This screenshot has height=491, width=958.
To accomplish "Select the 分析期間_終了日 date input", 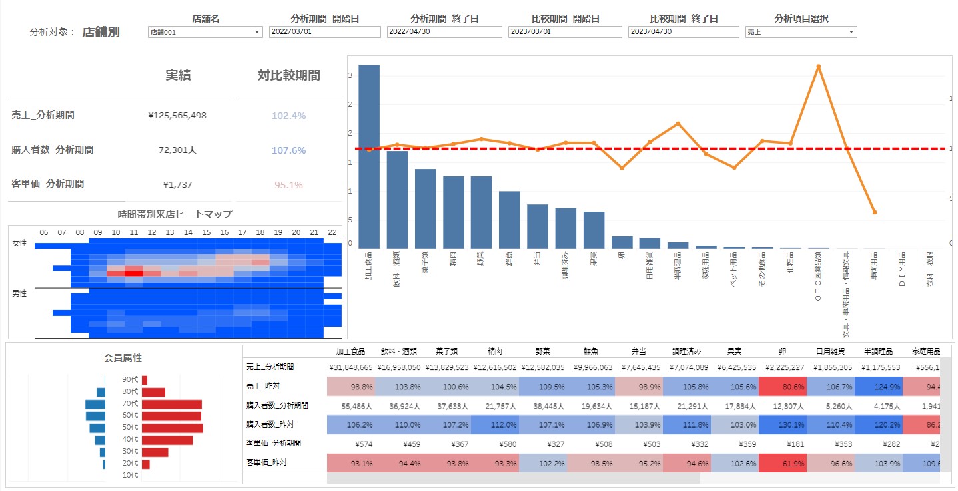I will (x=444, y=32).
